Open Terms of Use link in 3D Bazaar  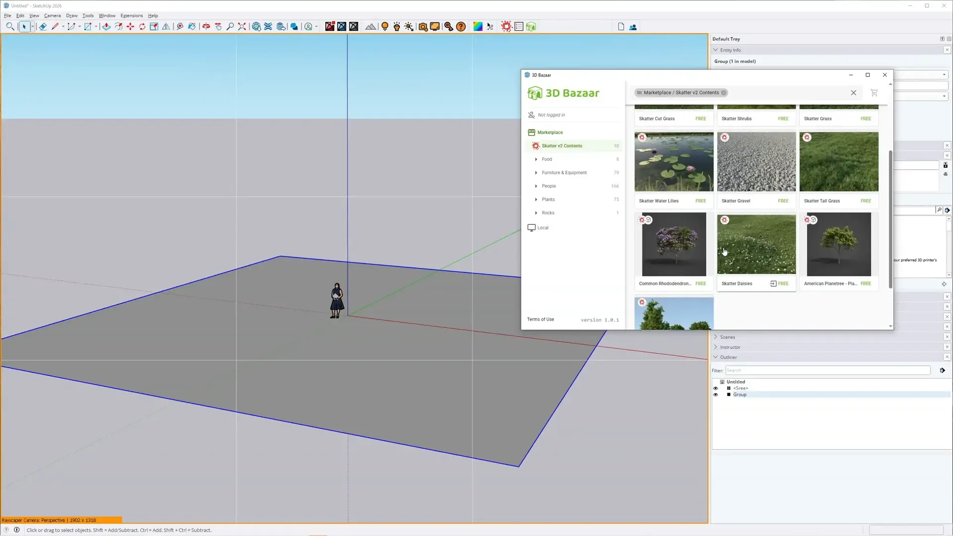540,320
